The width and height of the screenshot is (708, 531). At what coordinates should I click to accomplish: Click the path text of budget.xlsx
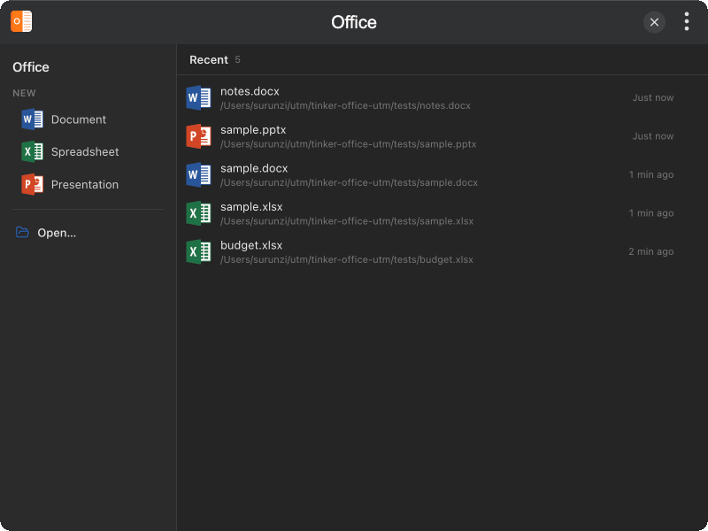tap(347, 259)
